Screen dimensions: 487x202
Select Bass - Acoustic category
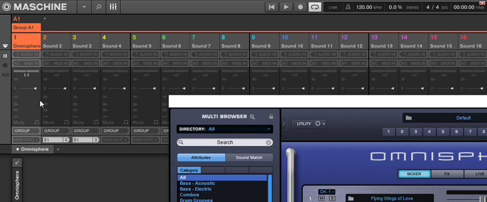pos(197,183)
